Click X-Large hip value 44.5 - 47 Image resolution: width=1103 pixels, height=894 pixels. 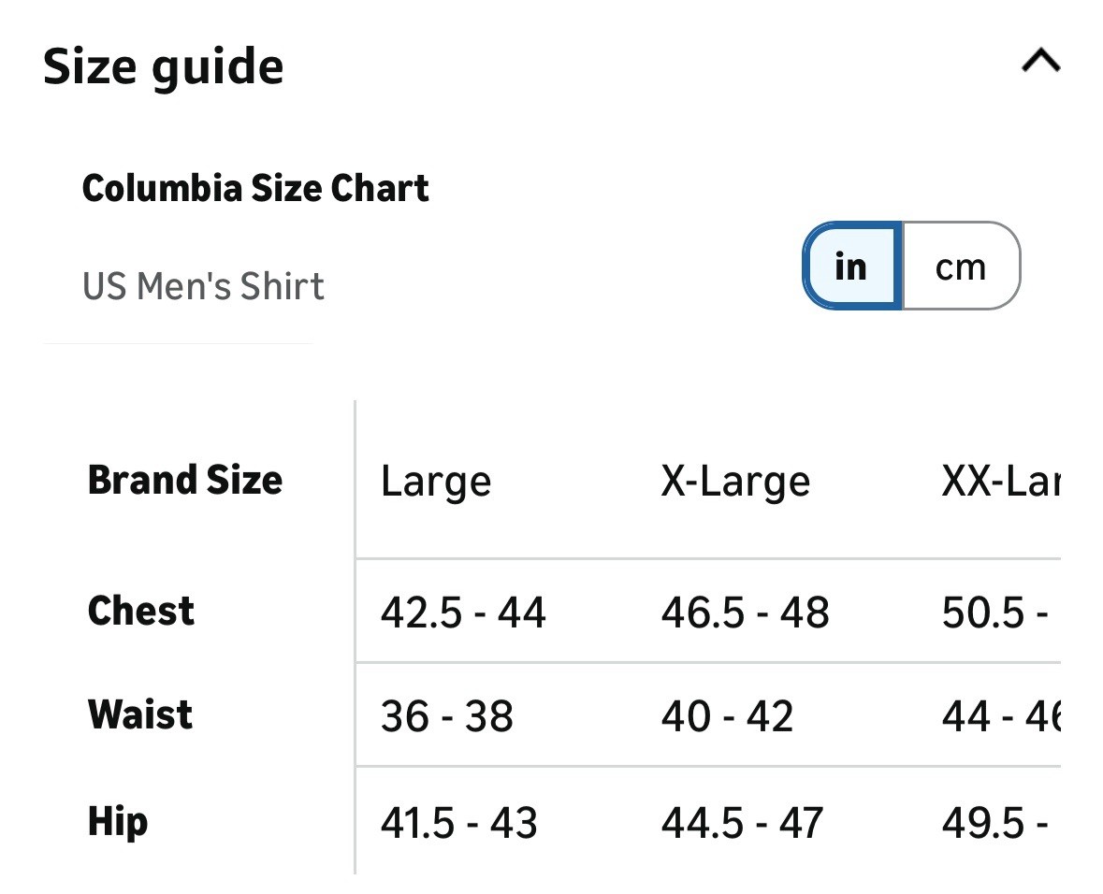(741, 823)
